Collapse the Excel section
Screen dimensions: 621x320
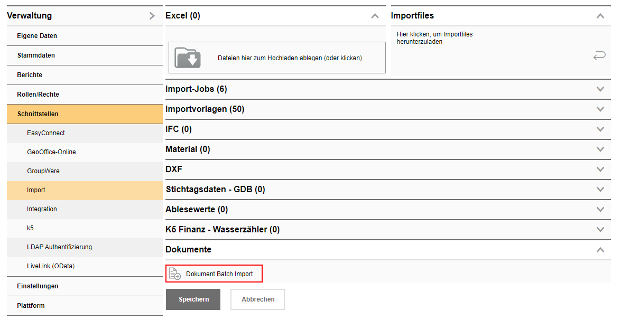(x=375, y=16)
